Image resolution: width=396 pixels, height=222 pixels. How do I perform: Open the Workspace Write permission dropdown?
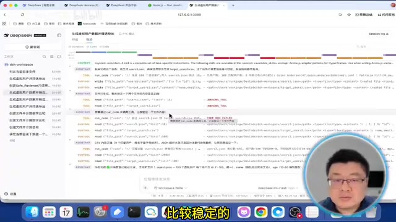click(171, 188)
